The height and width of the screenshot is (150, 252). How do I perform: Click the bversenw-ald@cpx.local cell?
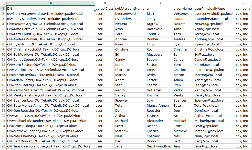coord(214,14)
